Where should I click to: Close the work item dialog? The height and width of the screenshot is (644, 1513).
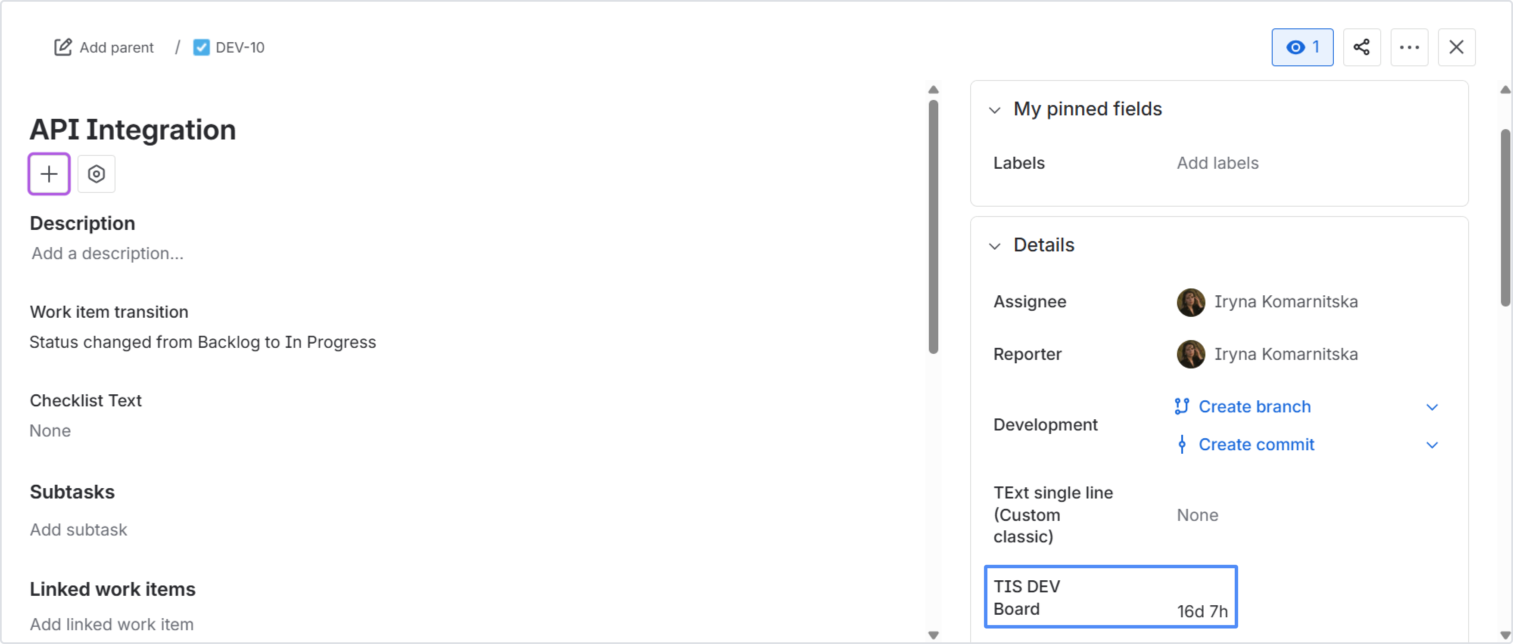tap(1456, 47)
